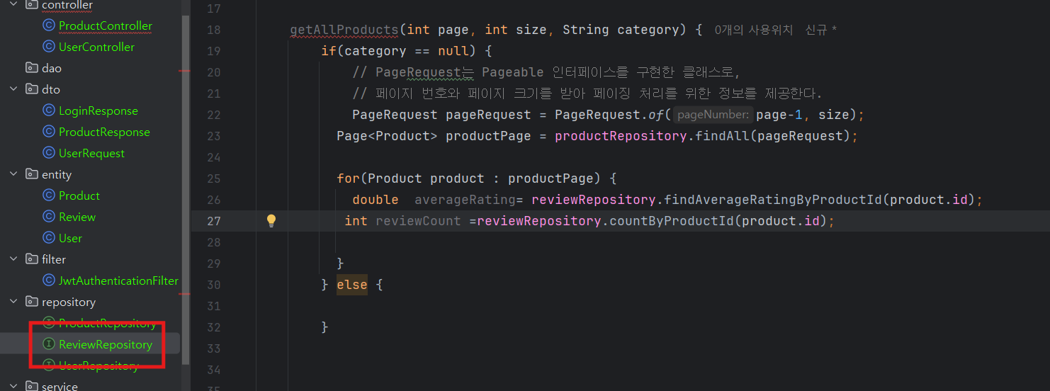Click the light bulb quick-fix icon on line 27
Viewport: 1050px width, 391px height.
(271, 220)
